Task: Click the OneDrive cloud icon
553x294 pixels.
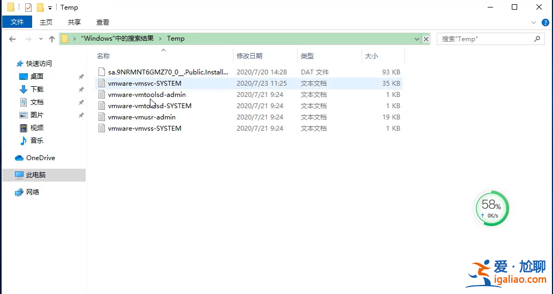Action: point(19,158)
